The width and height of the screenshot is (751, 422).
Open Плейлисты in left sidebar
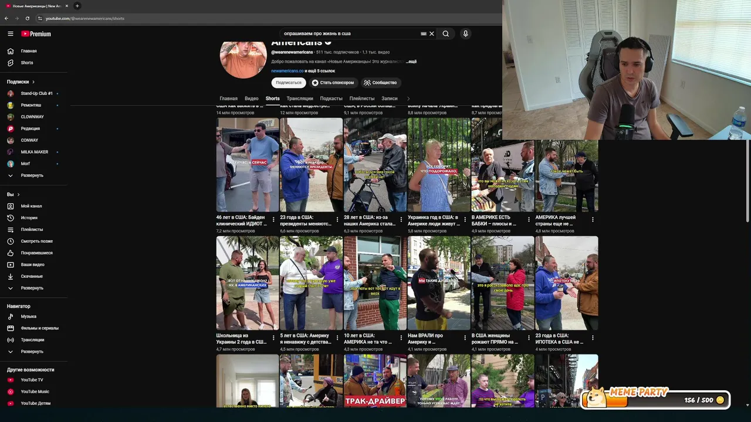coord(32,230)
